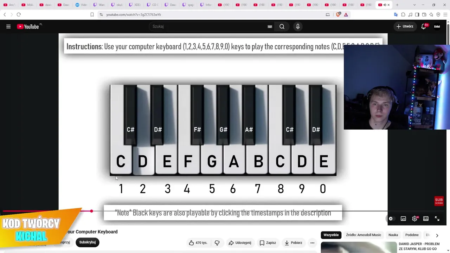The width and height of the screenshot is (450, 253).
Task: Click the search magnifier button
Action: (x=282, y=26)
